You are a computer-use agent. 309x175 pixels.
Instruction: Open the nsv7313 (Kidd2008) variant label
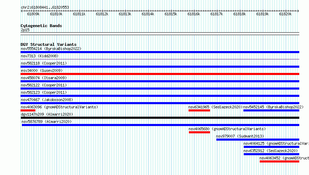pos(40,56)
